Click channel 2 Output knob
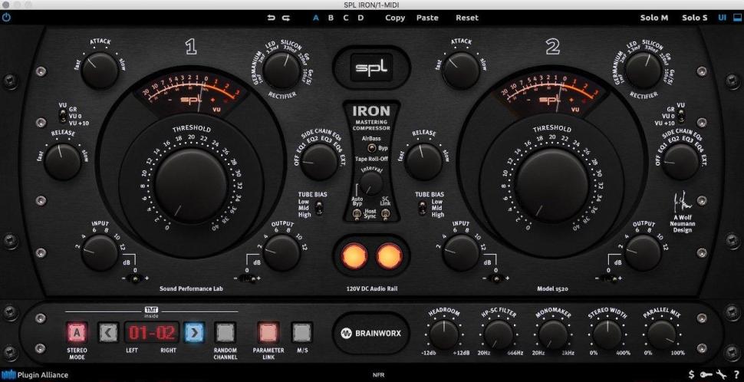744x382 pixels. pos(643,252)
